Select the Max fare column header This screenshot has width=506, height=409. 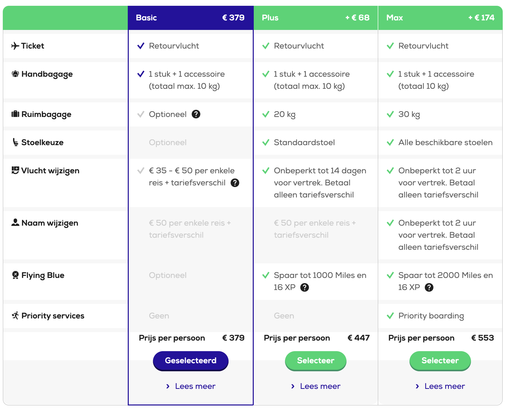[x=440, y=18]
